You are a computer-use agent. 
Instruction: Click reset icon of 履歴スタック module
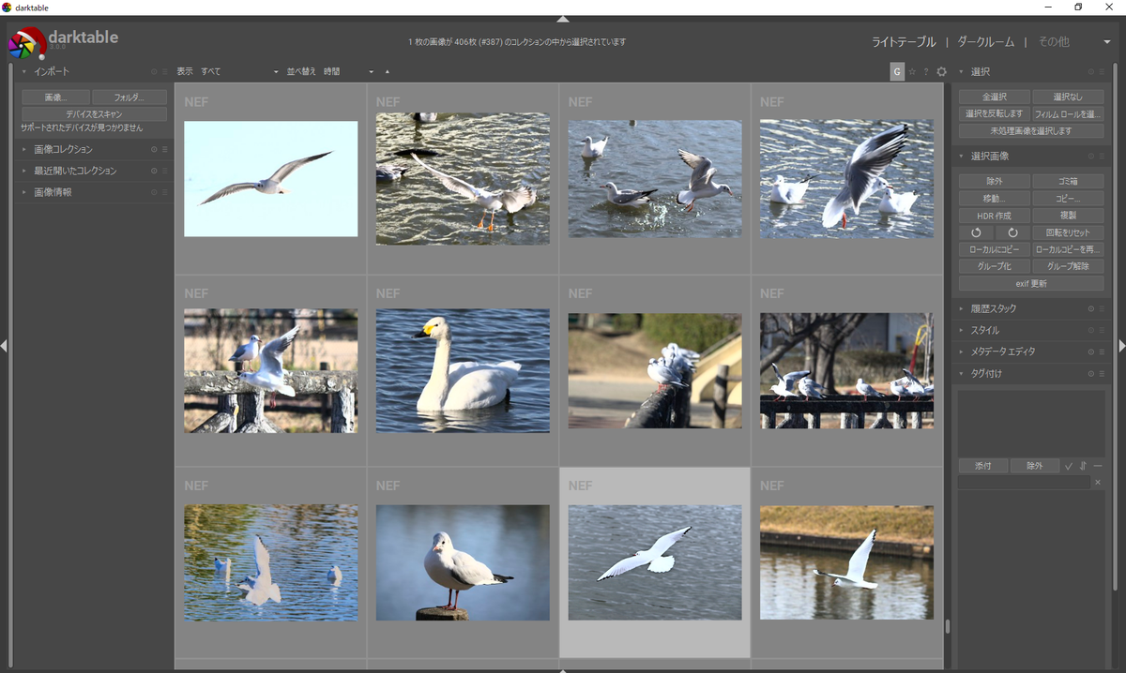(x=1091, y=308)
